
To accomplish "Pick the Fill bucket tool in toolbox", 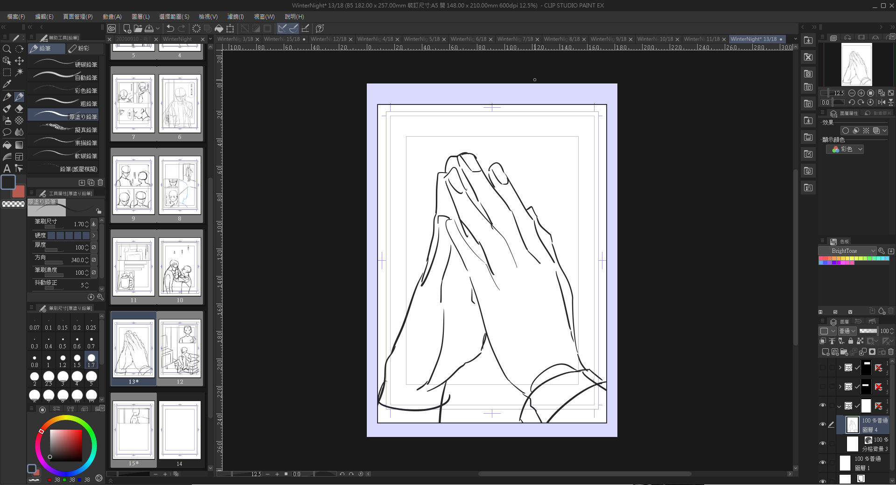I will point(7,145).
